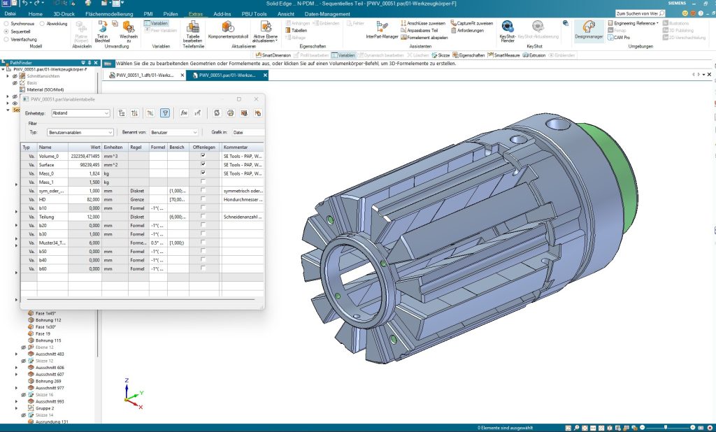Choose Skizze in the command bar

point(441,55)
